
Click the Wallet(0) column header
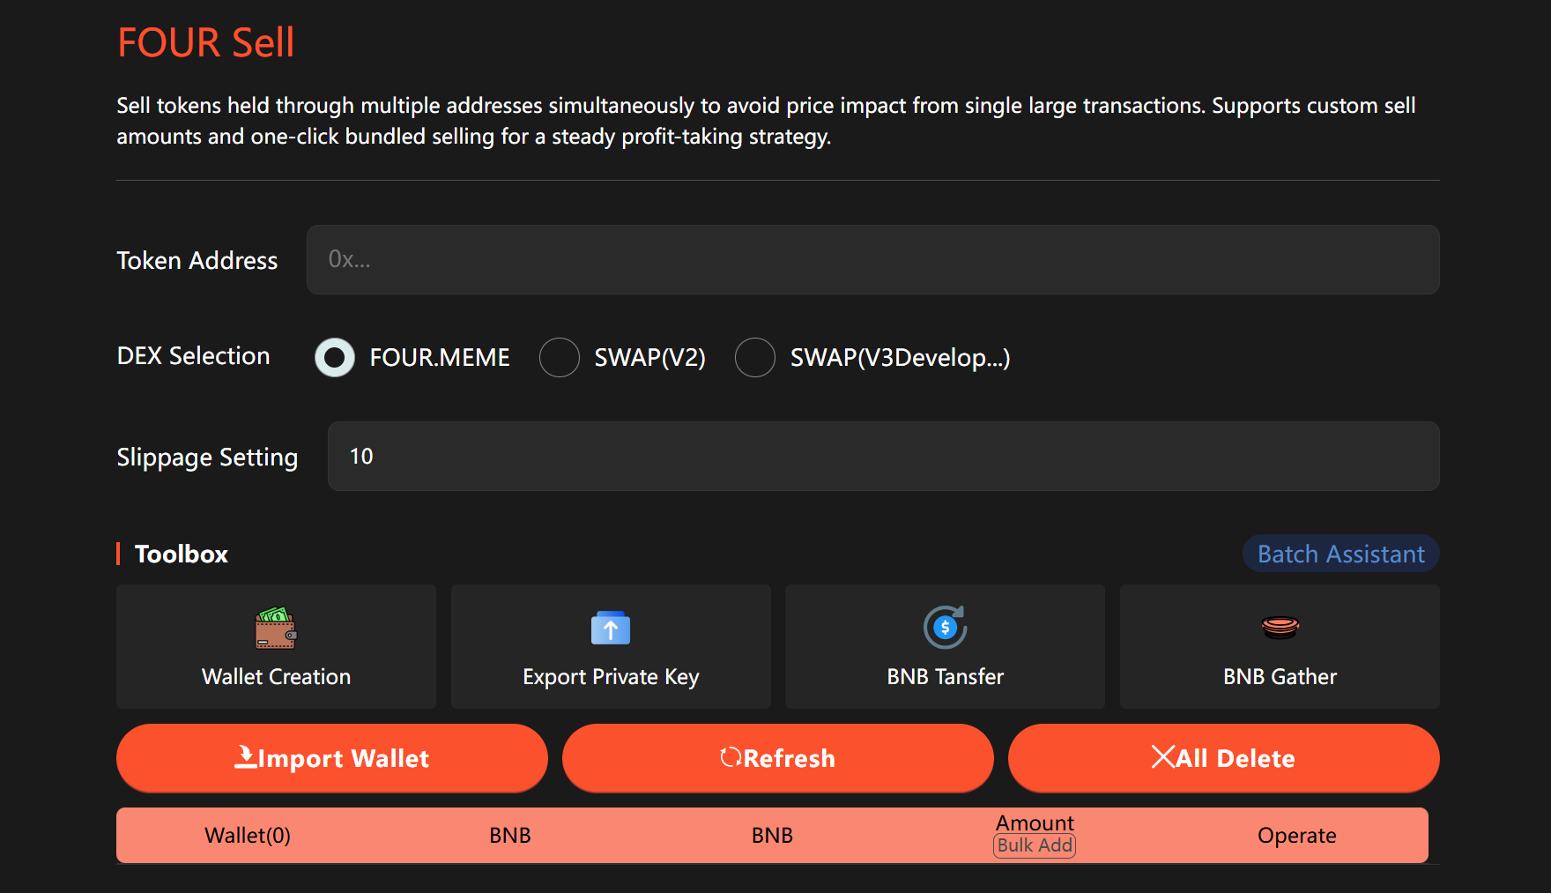tap(248, 836)
